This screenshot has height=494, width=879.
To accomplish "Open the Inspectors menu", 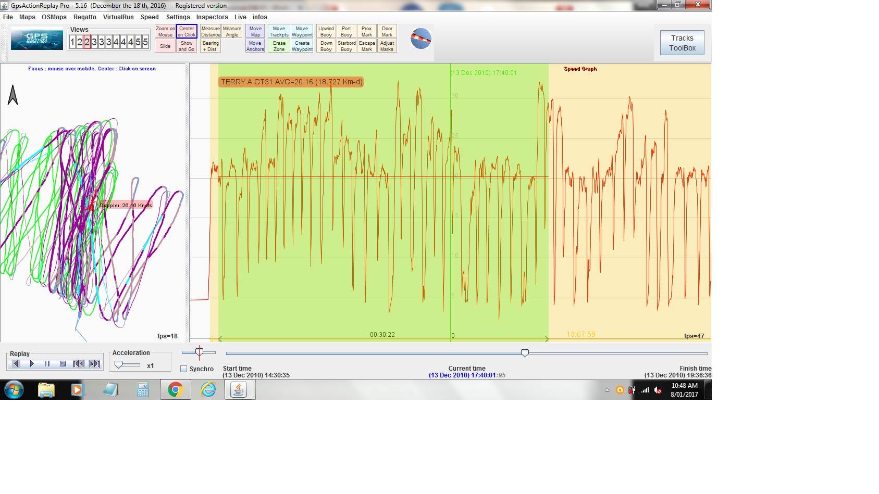I will coord(212,17).
